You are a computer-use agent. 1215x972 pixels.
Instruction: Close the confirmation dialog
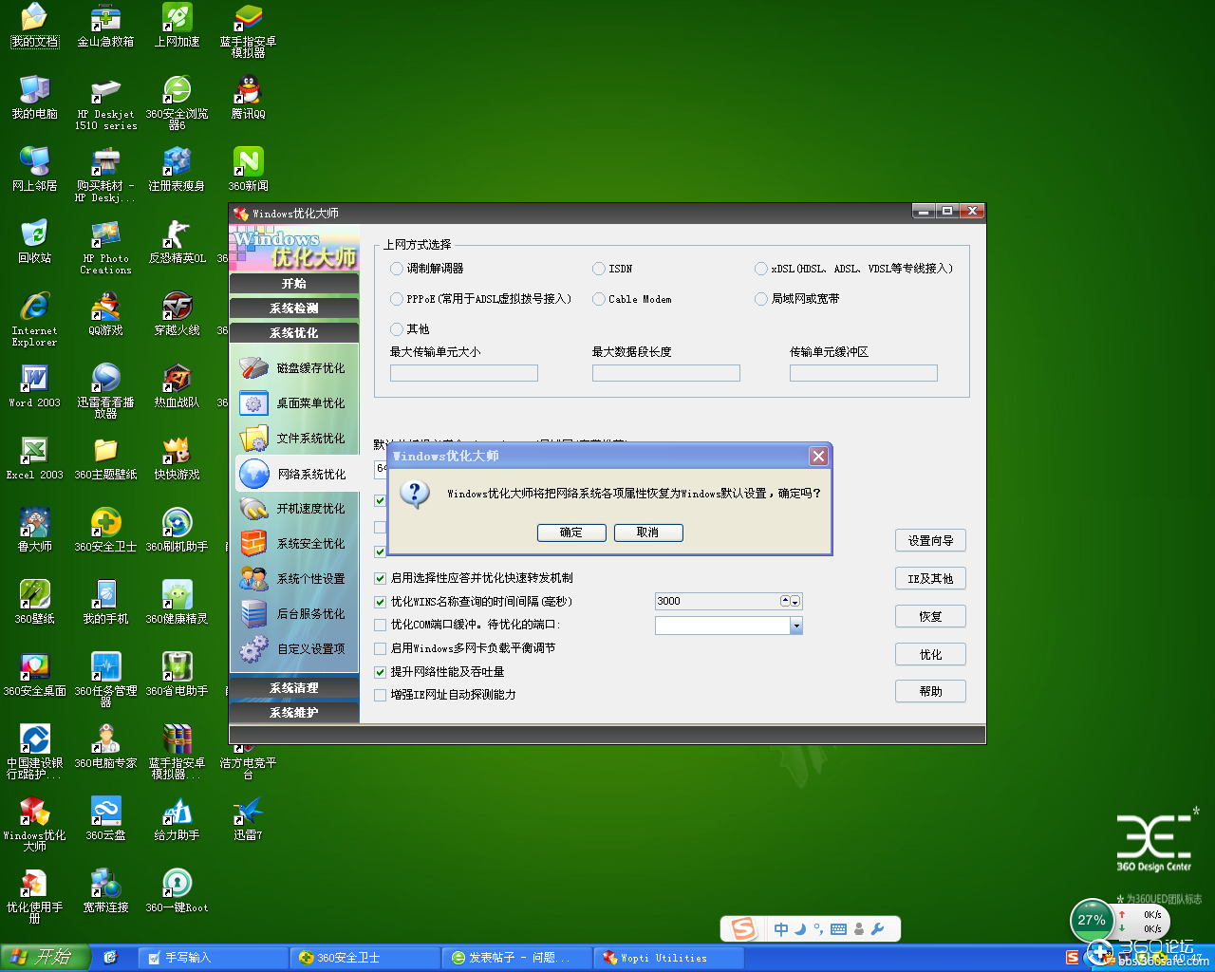point(818,457)
